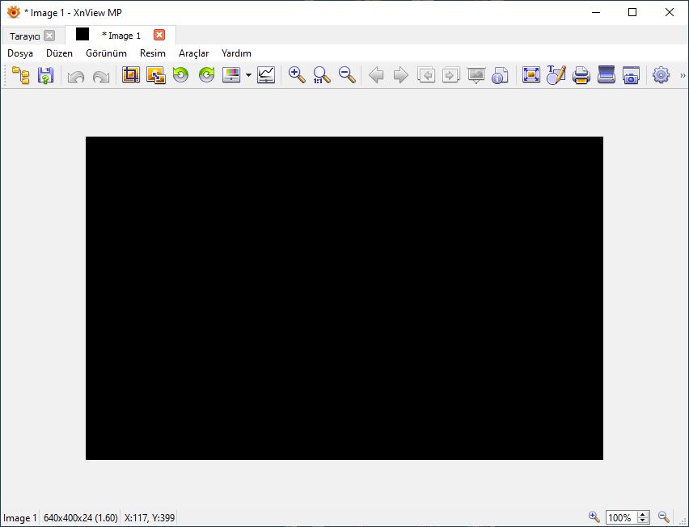689x527 pixels.
Task: Open the draw and text pencil tool
Action: (x=556, y=74)
